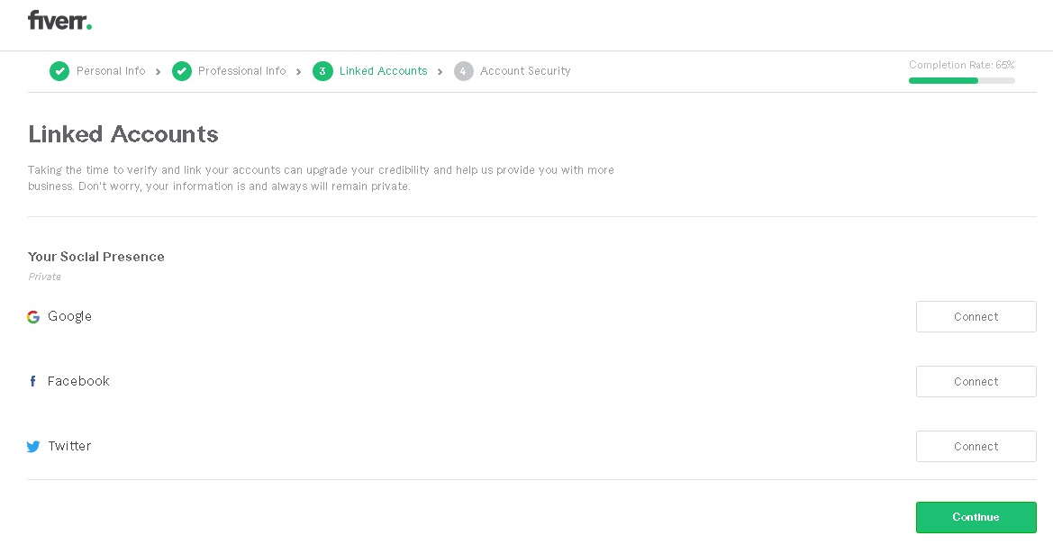Connect your Facebook account
1053x554 pixels.
976,381
